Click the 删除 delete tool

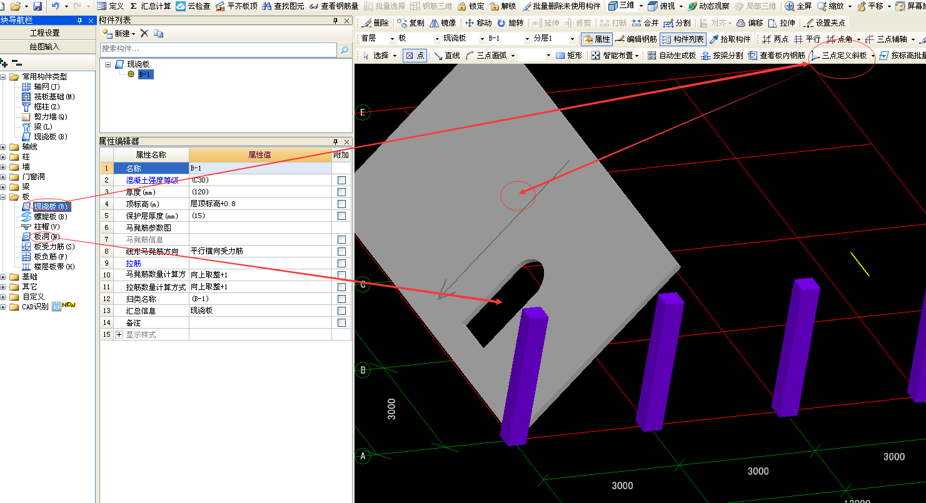point(375,23)
